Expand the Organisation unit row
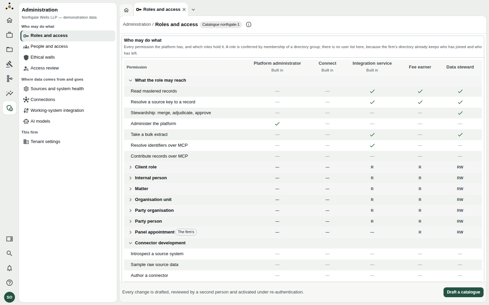The height and width of the screenshot is (305, 489). pos(130,200)
